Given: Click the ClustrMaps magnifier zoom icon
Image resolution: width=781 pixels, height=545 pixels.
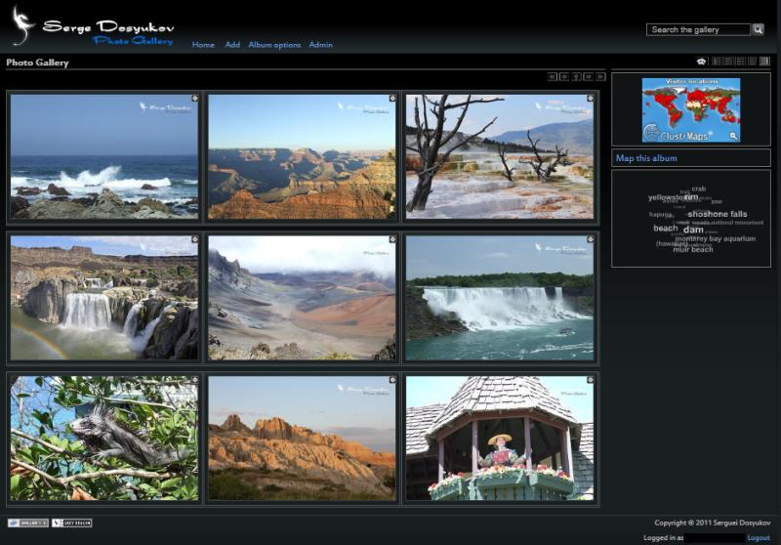Looking at the screenshot, I should (x=733, y=136).
